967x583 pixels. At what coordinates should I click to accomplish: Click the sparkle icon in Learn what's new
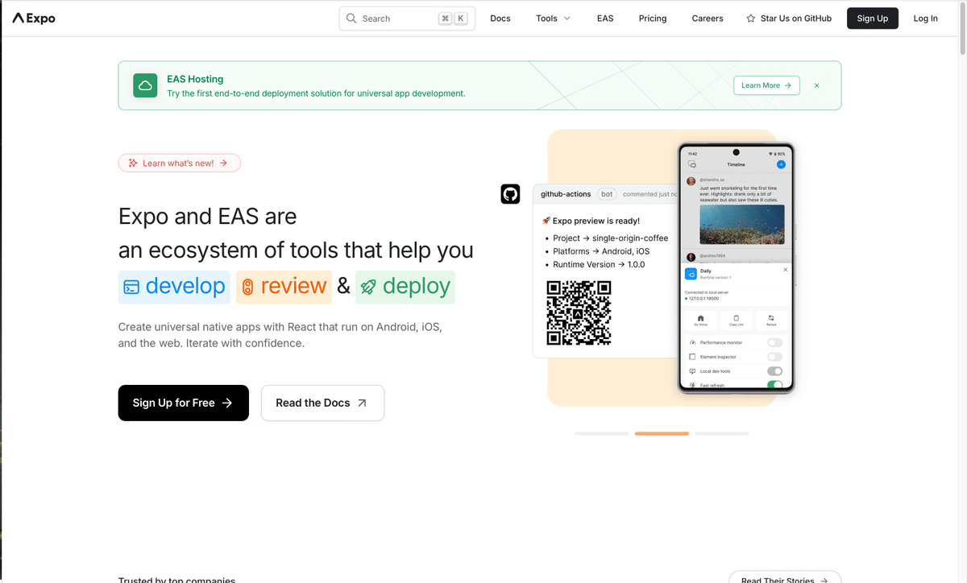pos(134,163)
